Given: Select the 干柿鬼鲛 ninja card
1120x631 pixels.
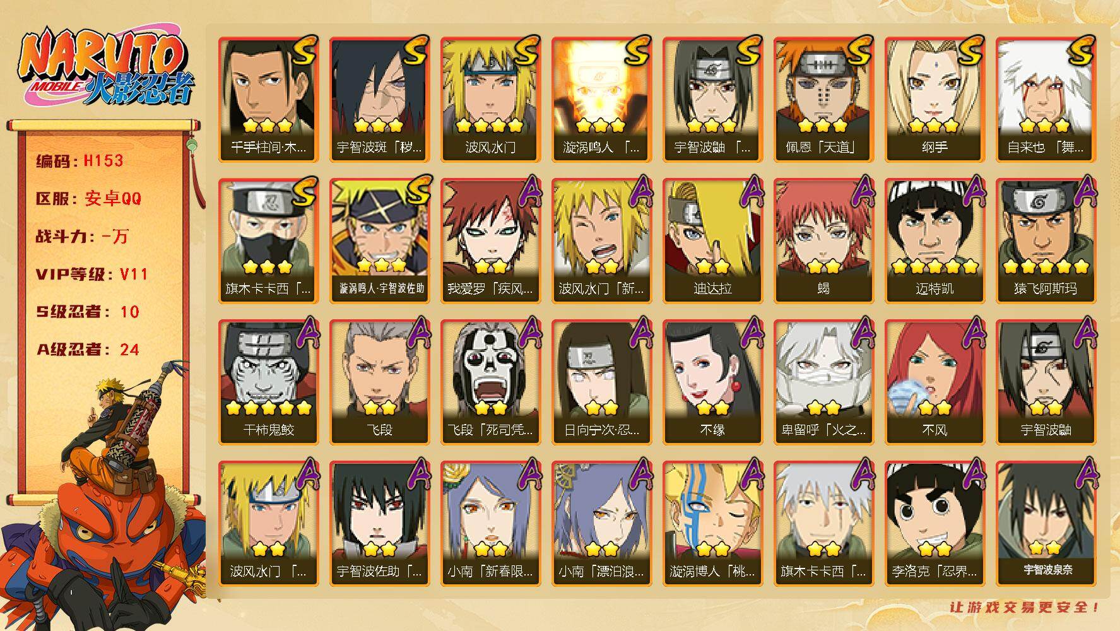Looking at the screenshot, I should 268,382.
